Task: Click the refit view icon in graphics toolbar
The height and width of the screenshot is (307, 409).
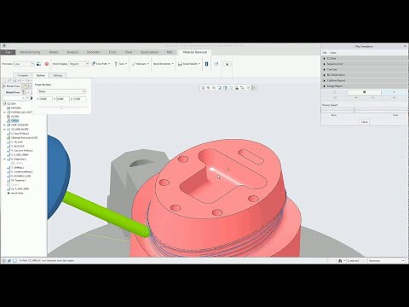Action: coord(203,88)
